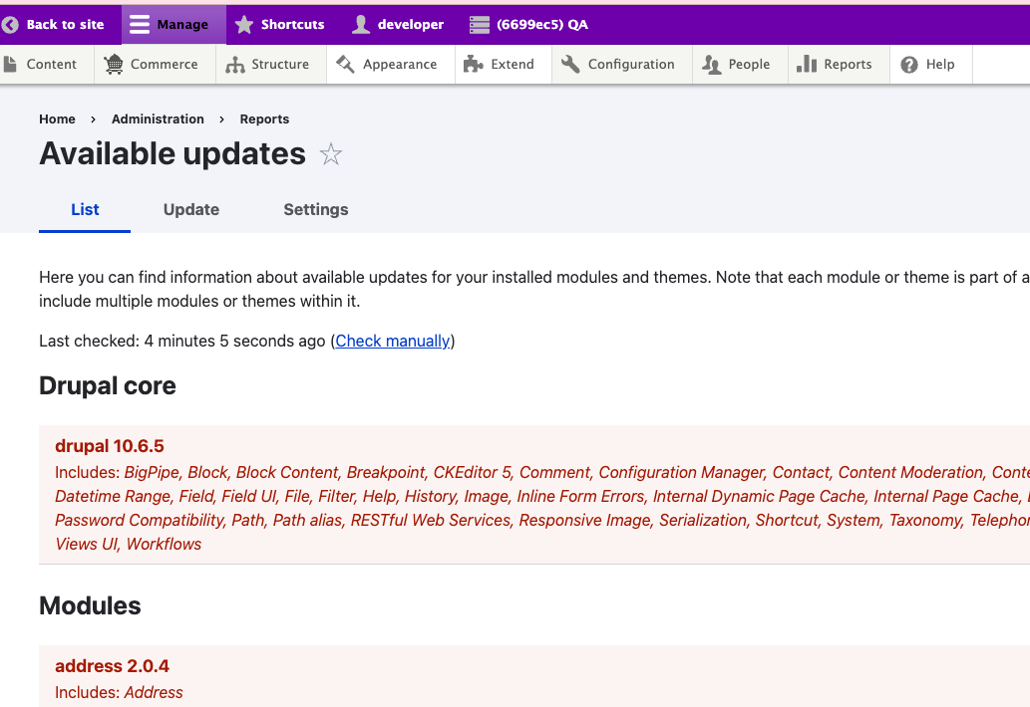Switch to the Settings tab
The image size is (1030, 707).
(x=316, y=210)
